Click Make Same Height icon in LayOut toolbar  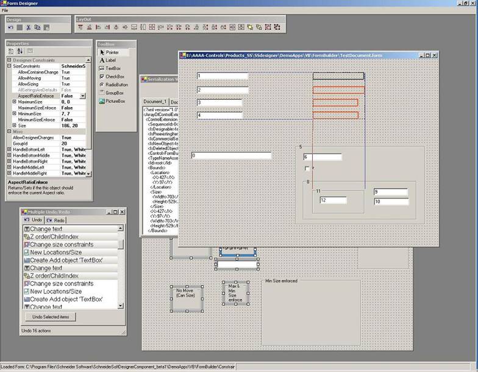coord(143,27)
